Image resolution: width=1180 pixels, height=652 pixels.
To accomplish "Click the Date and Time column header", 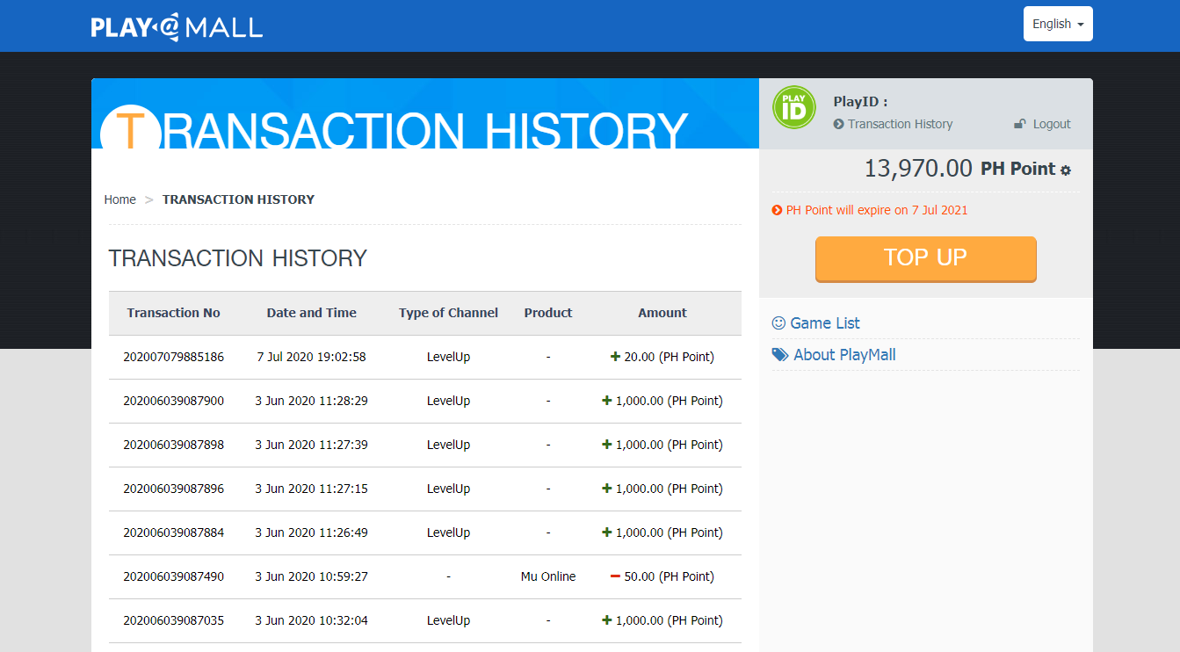I will pyautogui.click(x=312, y=313).
